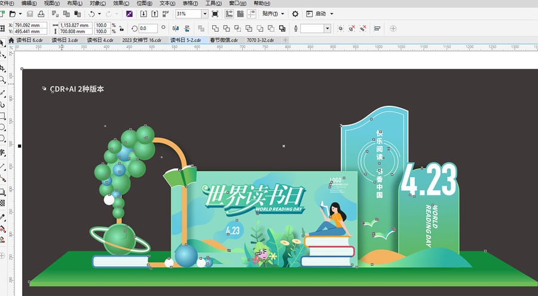Click the Welcome screen home icon

(11, 40)
